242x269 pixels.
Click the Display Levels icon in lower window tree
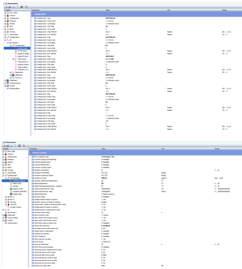pos(11,189)
